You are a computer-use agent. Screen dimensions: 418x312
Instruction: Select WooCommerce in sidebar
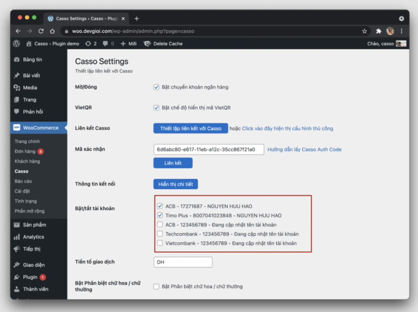pyautogui.click(x=39, y=128)
